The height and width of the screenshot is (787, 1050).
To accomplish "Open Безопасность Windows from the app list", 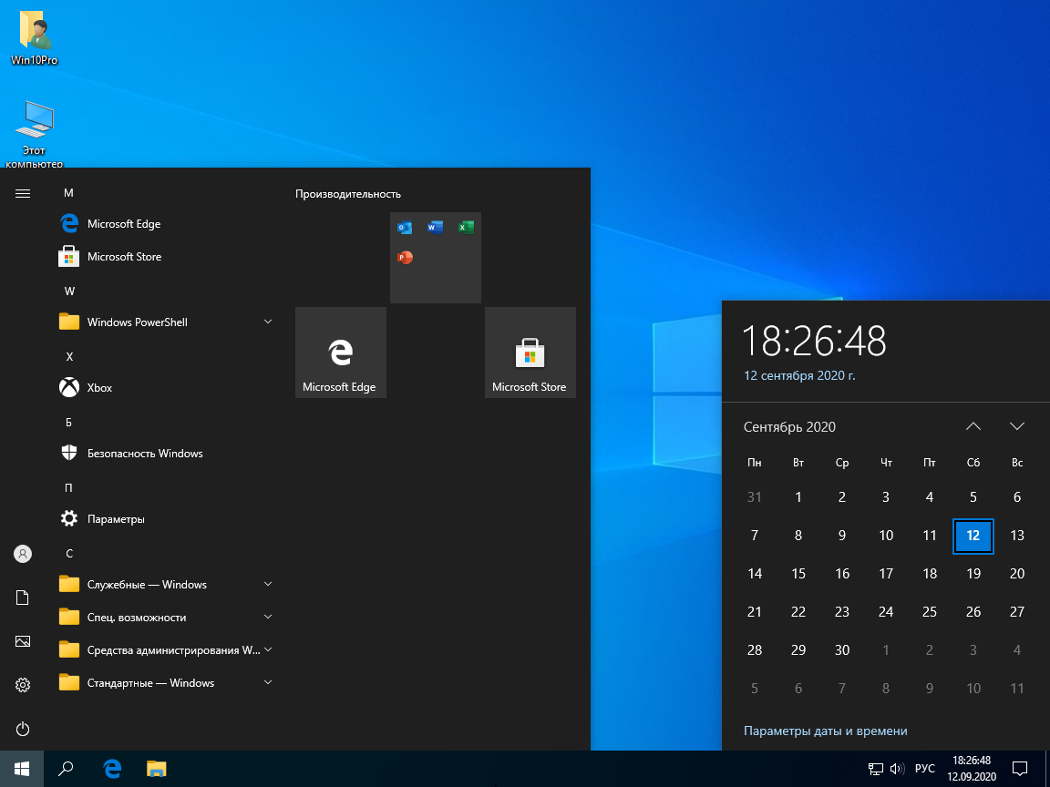I will pyautogui.click(x=143, y=453).
